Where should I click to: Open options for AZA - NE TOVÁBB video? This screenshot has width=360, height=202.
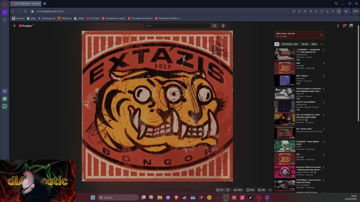click(x=323, y=115)
